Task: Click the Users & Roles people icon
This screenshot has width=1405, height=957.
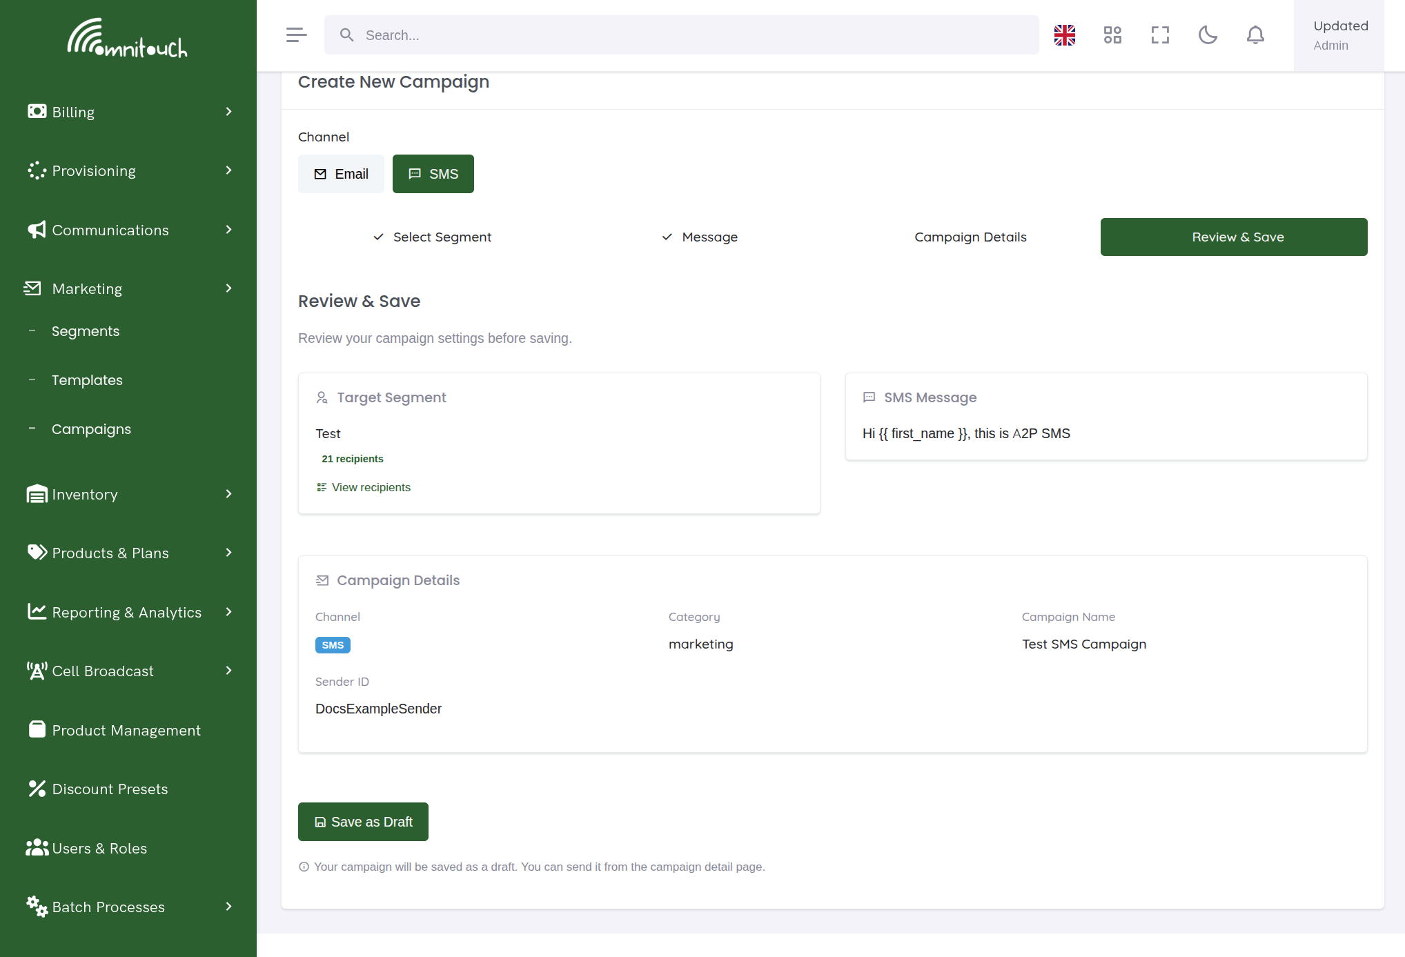Action: pos(37,847)
